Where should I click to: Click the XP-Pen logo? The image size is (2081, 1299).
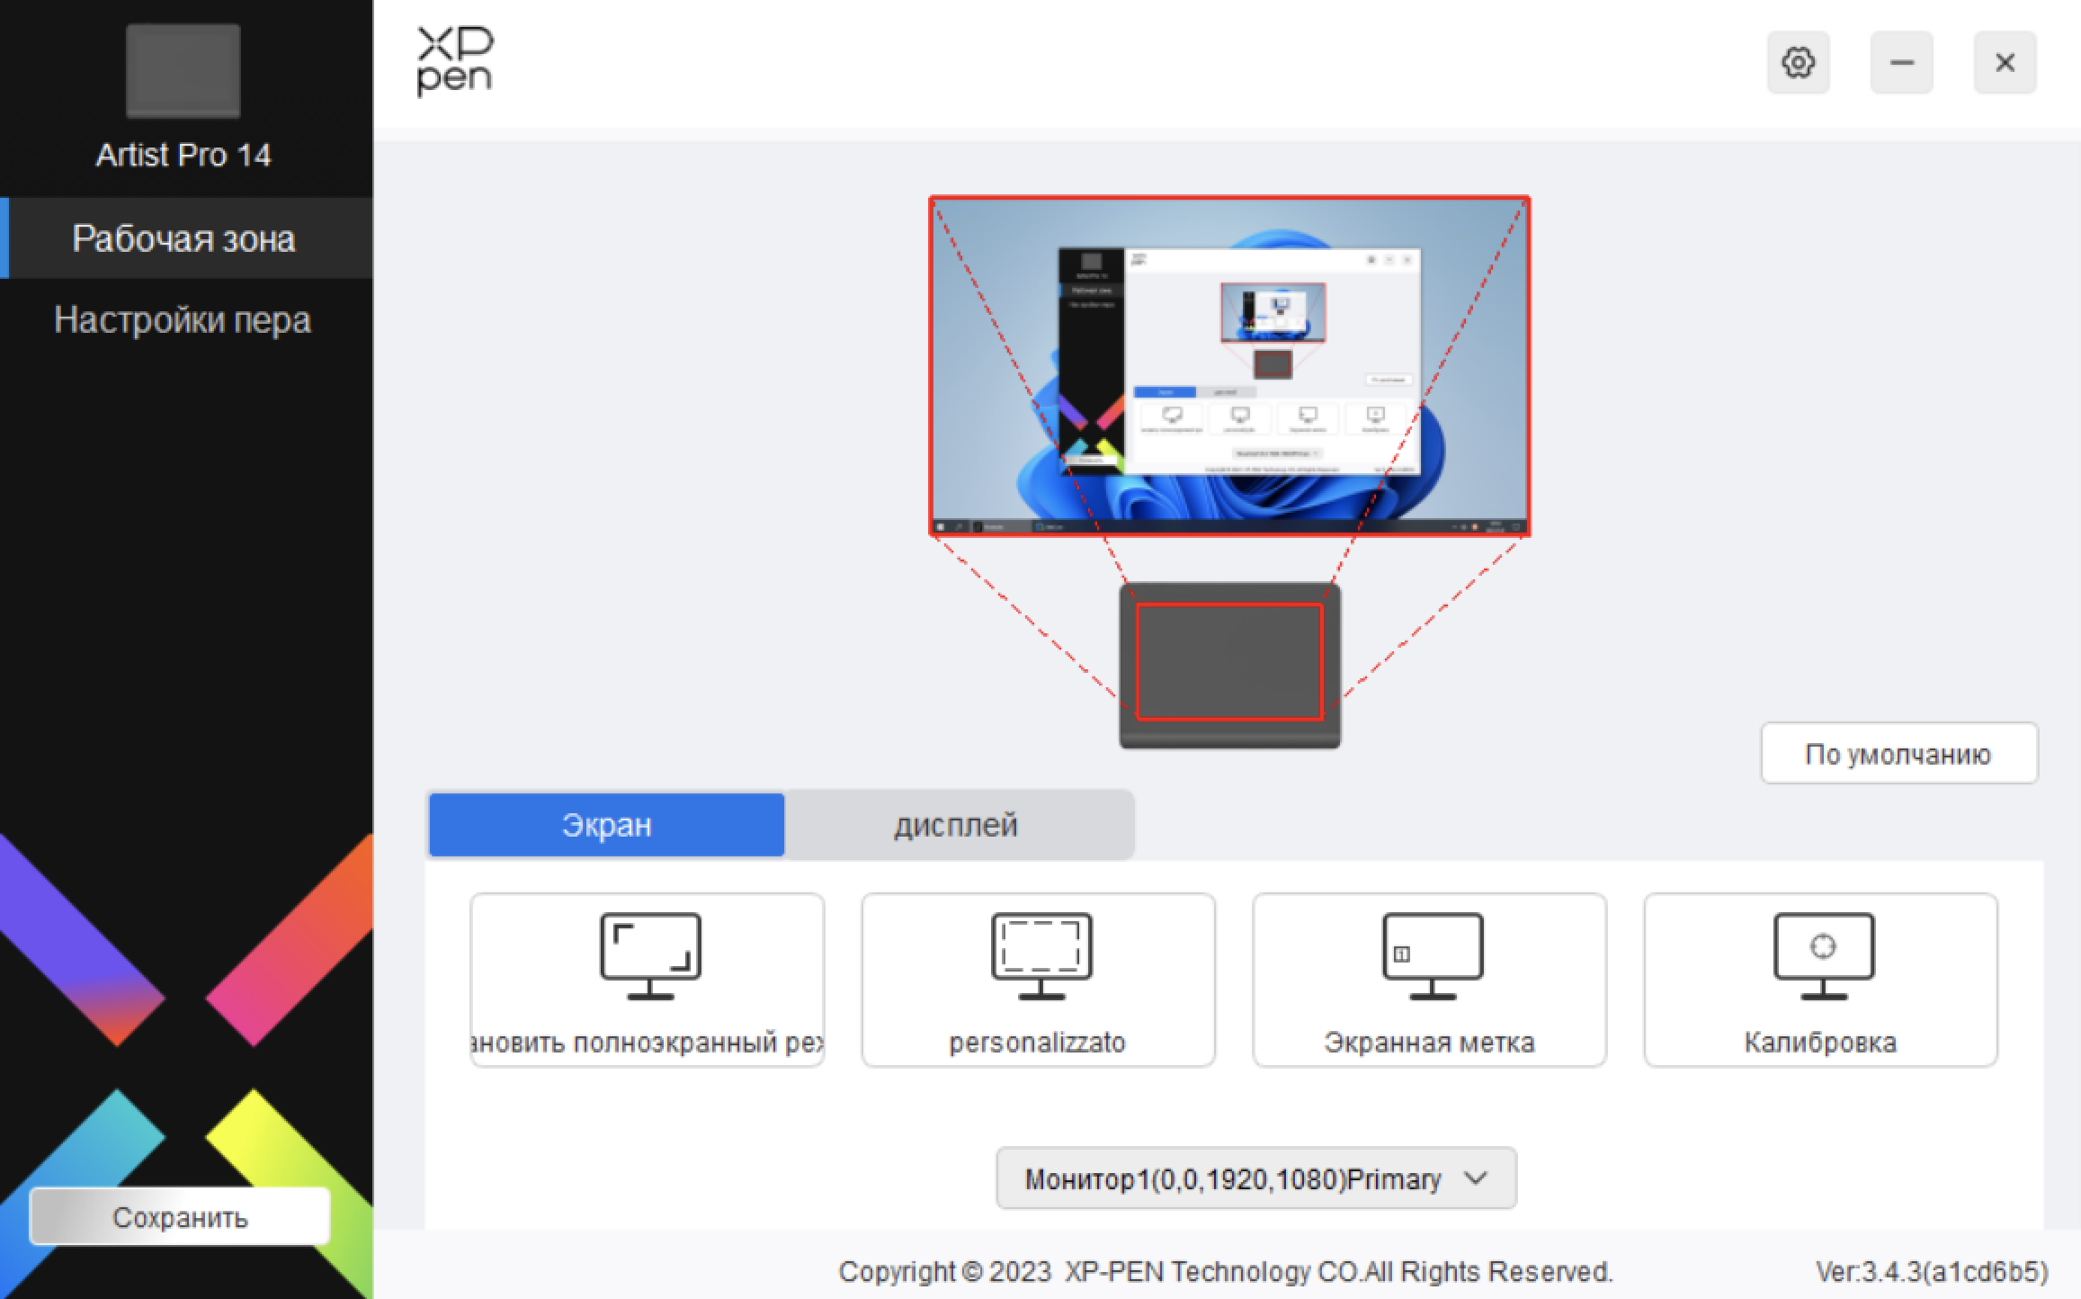[x=455, y=61]
